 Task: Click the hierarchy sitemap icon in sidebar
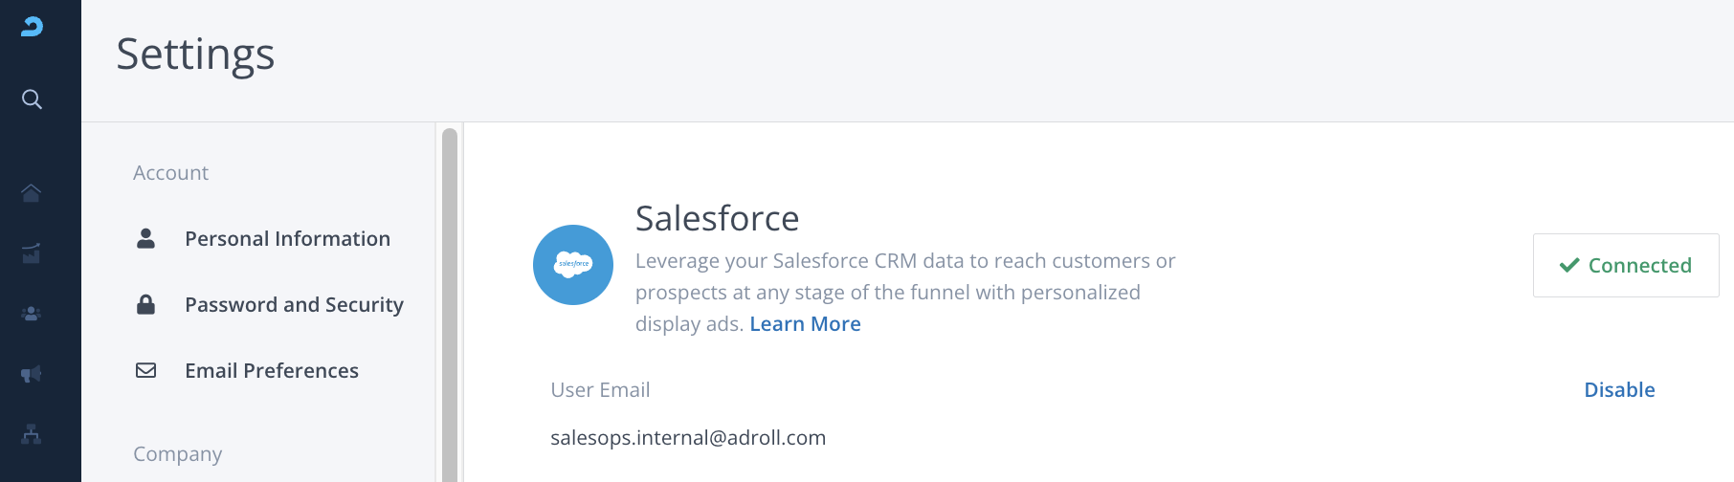click(x=32, y=434)
